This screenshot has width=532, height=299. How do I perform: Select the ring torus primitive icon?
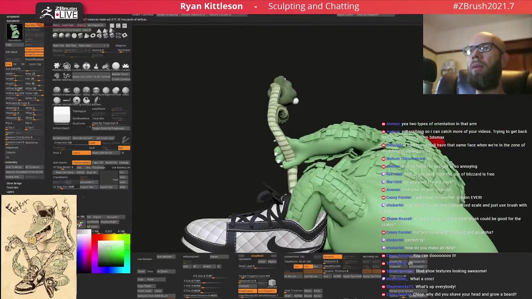pyautogui.click(x=93, y=35)
